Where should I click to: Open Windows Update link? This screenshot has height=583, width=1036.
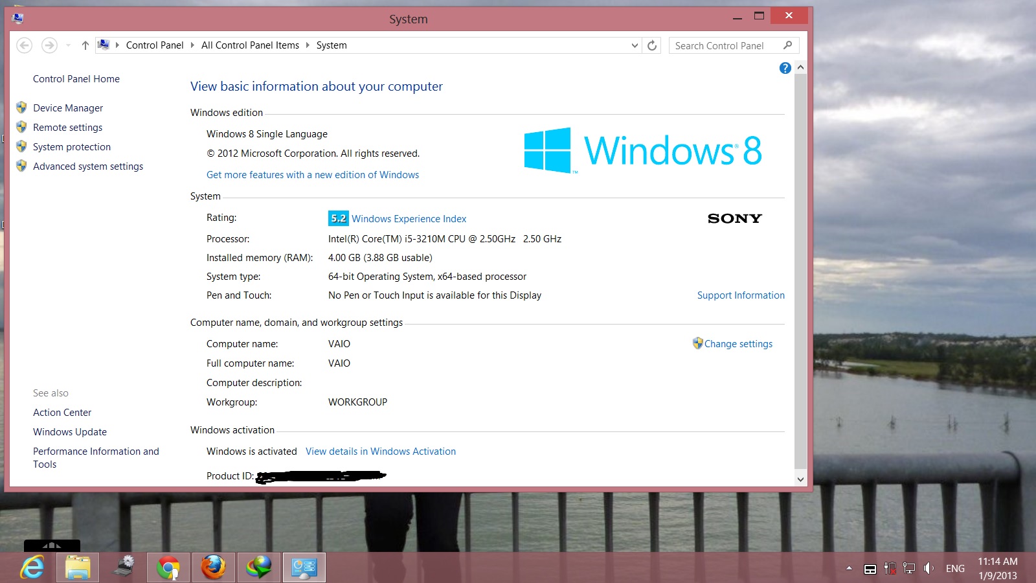(x=70, y=432)
